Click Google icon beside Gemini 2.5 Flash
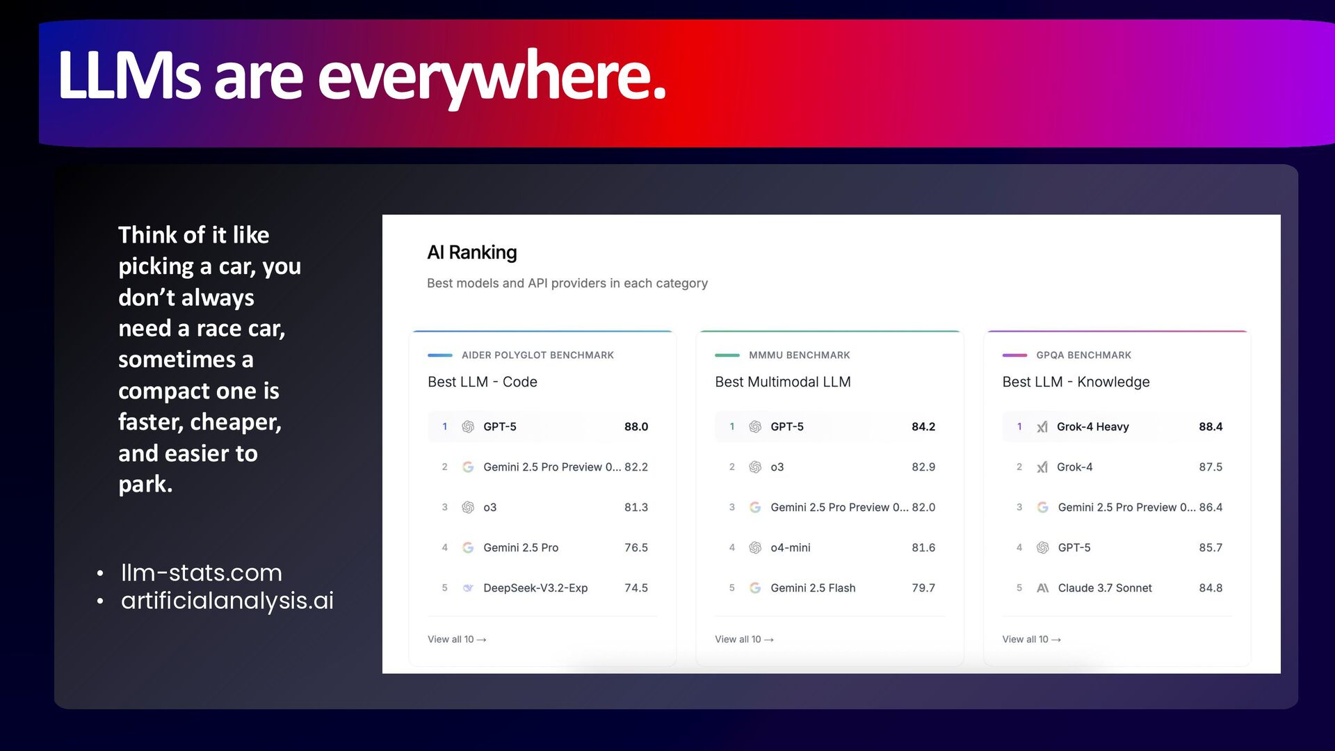 pyautogui.click(x=755, y=588)
